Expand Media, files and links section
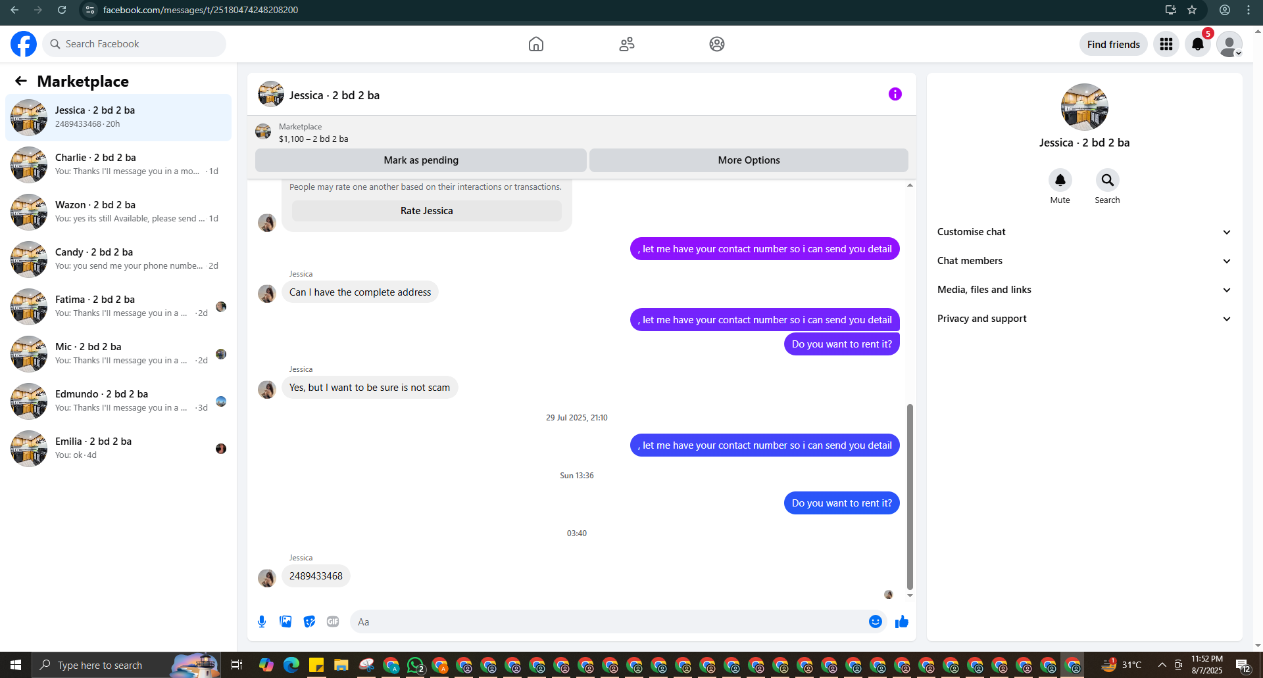The height and width of the screenshot is (678, 1263). point(1084,290)
